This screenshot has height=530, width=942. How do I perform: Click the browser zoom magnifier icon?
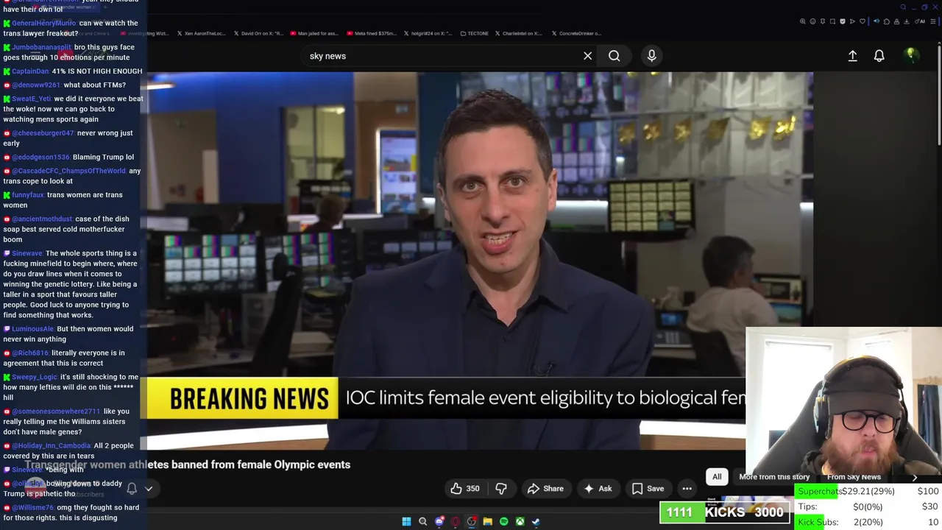coord(803,21)
